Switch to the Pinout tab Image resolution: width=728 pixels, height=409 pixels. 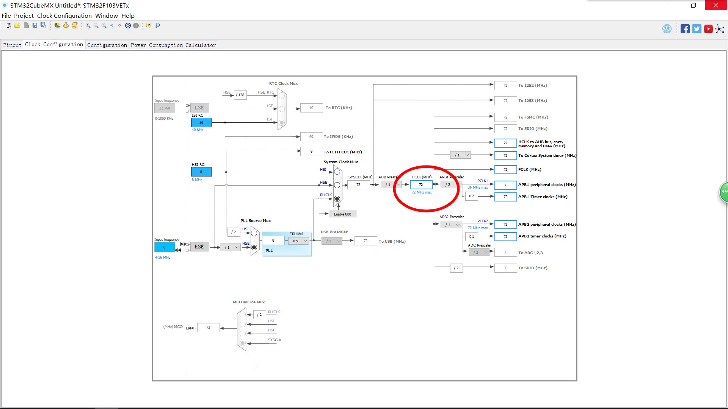(x=12, y=45)
